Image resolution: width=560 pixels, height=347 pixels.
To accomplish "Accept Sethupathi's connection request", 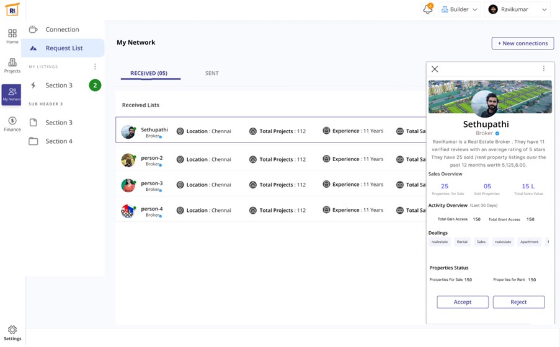I will point(463,302).
